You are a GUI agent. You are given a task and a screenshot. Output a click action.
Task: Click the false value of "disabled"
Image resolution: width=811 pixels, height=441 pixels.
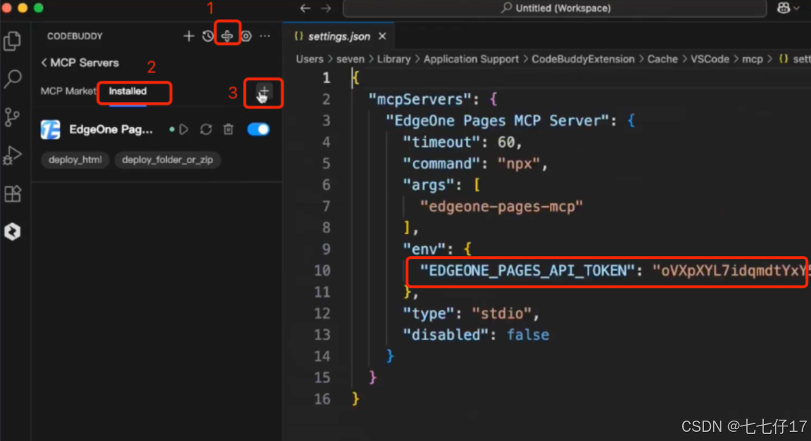tap(527, 335)
